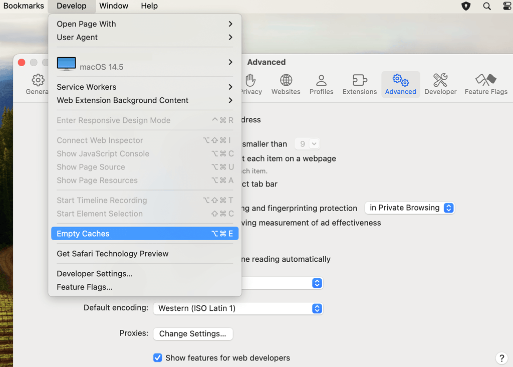Viewport: 513px width, 367px height.
Task: Expand the Service Workers submenu
Action: [x=145, y=87]
